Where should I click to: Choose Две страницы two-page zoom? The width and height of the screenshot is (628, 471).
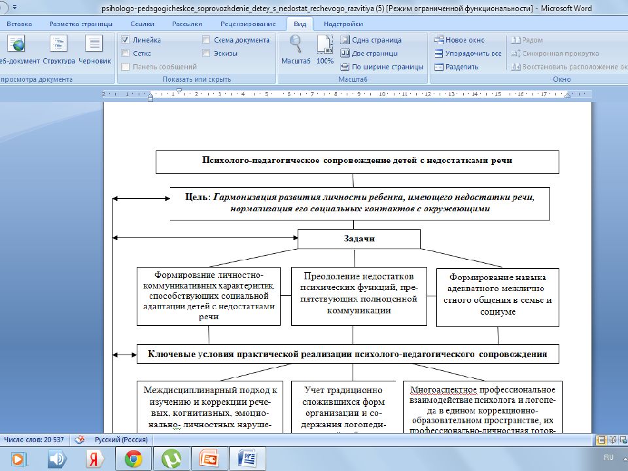(x=369, y=53)
